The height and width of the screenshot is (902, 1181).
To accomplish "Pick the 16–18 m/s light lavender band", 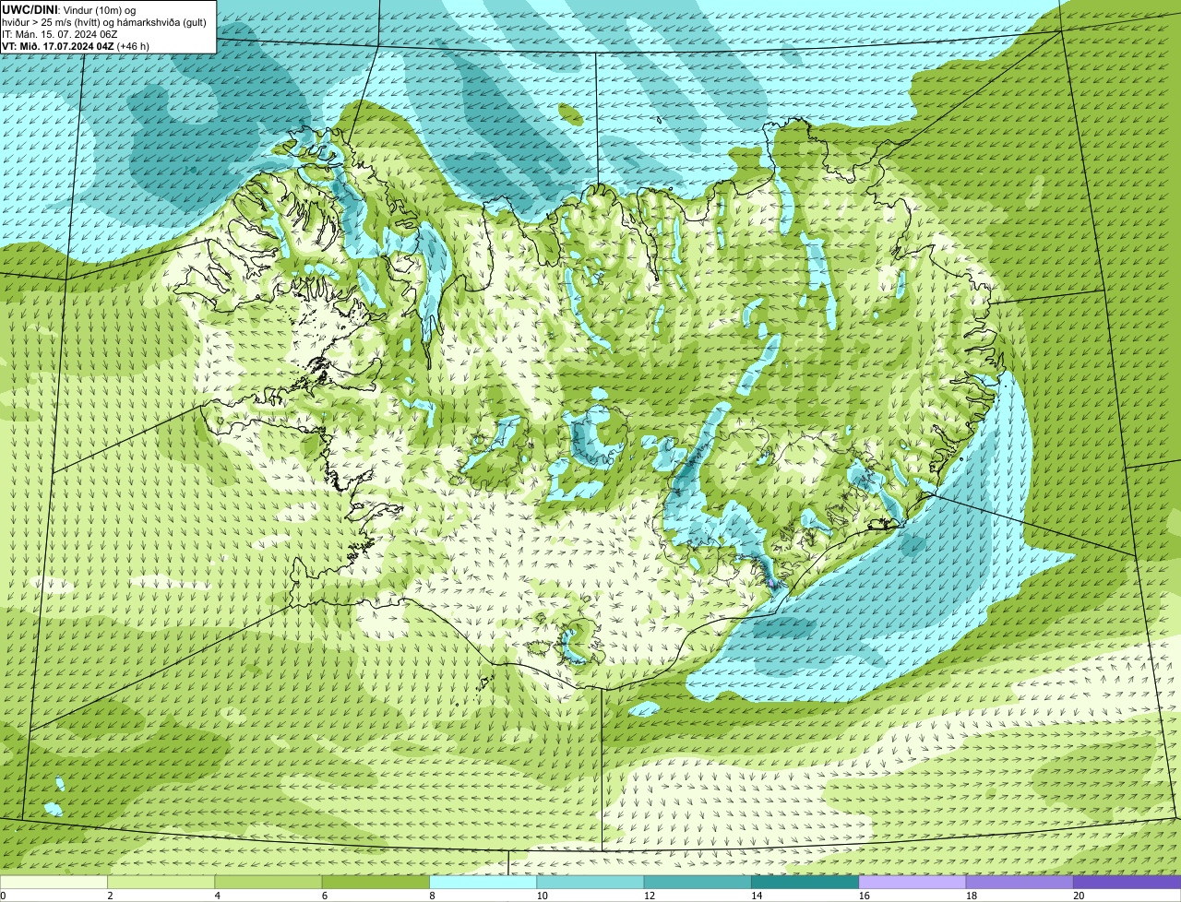I will coord(913,882).
